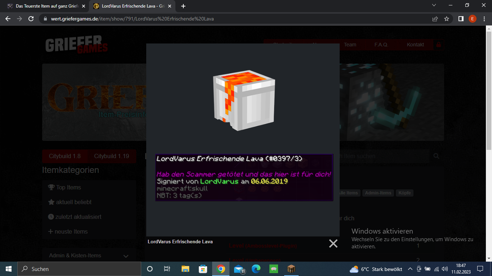The width and height of the screenshot is (492, 276).
Task: Open Task View on taskbar
Action: click(x=167, y=269)
